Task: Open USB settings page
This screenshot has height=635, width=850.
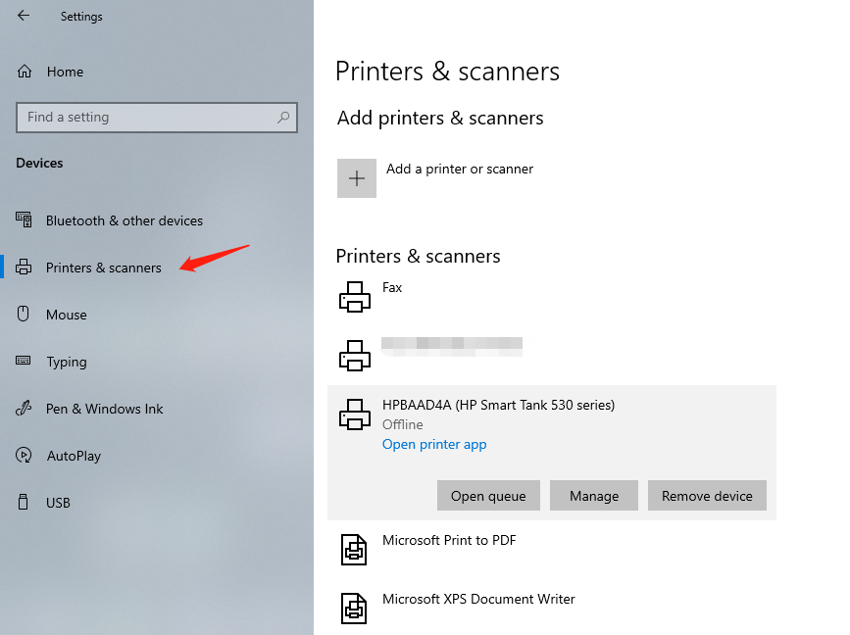Action: pos(58,503)
